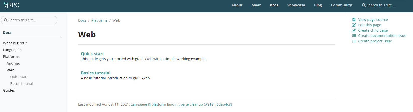Focus the sidebar Search this site field
The image size is (413, 112).
(x=29, y=20)
